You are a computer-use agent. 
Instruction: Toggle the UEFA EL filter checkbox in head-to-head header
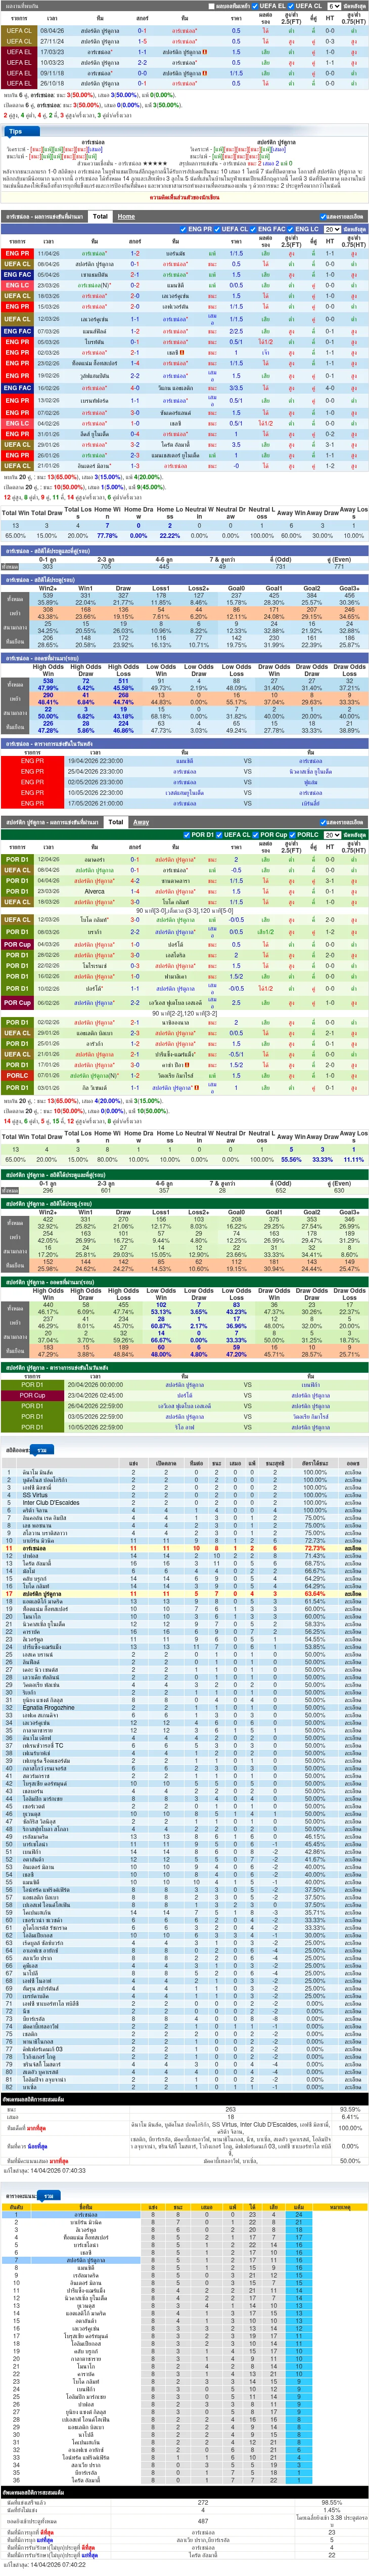[254, 6]
